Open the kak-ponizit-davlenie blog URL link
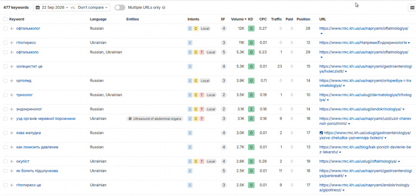The height and width of the screenshot is (196, 416). pos(365,150)
